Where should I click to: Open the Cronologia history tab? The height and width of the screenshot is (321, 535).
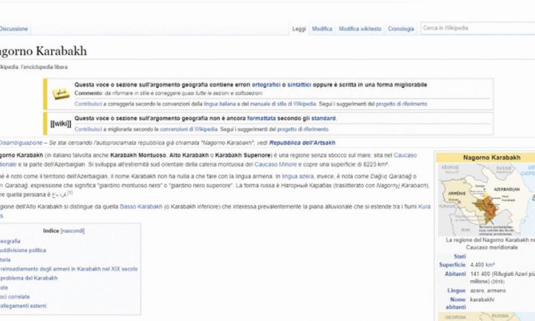pyautogui.click(x=400, y=28)
